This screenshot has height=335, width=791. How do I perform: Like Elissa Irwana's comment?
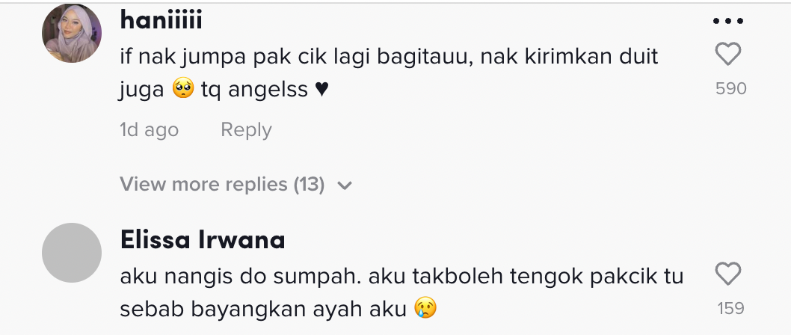point(727,274)
